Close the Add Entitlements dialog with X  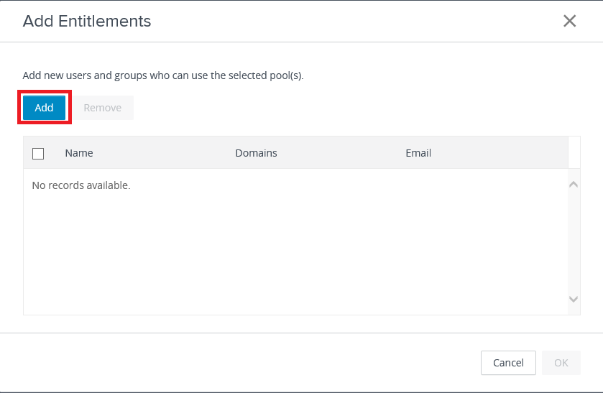[x=569, y=21]
